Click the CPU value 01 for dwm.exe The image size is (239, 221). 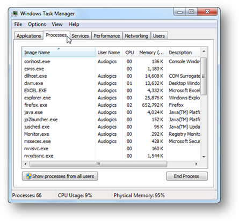point(129,83)
